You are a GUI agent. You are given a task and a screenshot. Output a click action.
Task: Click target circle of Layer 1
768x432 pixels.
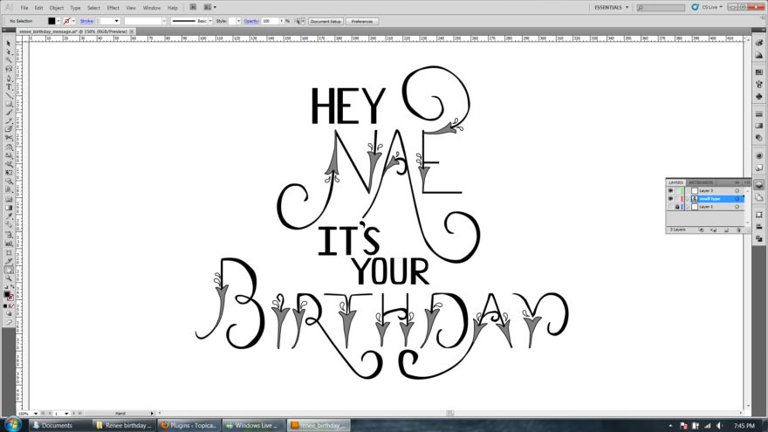click(x=737, y=207)
